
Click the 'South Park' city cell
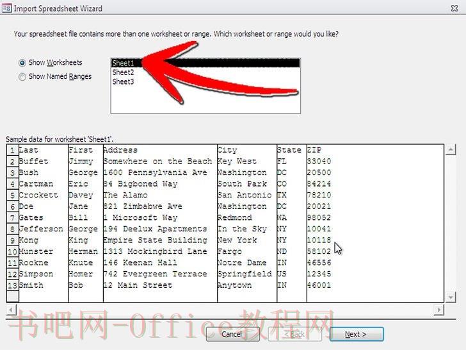(x=247, y=184)
